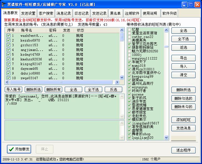This screenshot has width=202, height=164.
Task: Start mass sending with 开始群发 button
Action: tap(19, 149)
